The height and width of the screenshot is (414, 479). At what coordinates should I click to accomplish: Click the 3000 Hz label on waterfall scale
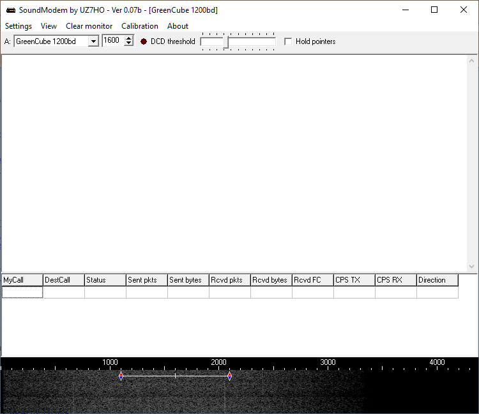328,362
